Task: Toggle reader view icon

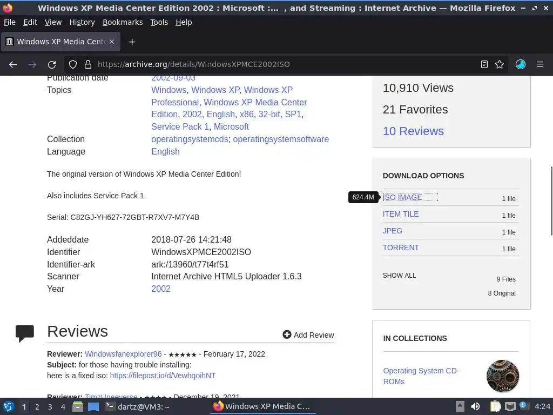Action: (x=484, y=64)
